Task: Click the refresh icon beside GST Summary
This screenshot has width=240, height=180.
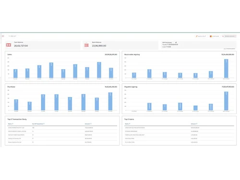Action: (176, 43)
